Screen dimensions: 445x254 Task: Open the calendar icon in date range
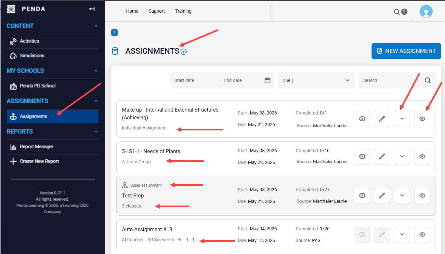[268, 80]
